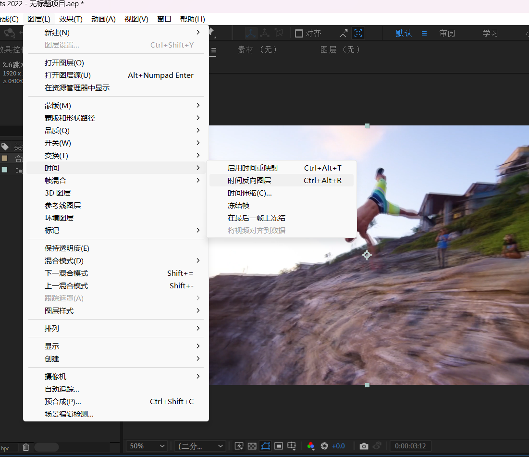Open the composition panel menu icon

(x=213, y=50)
